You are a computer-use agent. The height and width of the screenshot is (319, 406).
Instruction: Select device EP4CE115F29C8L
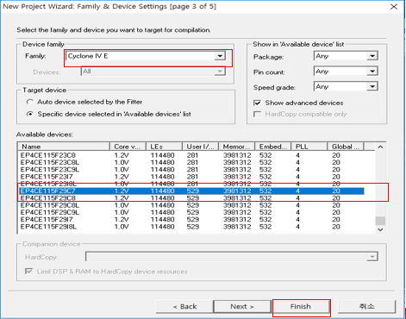(x=191, y=205)
